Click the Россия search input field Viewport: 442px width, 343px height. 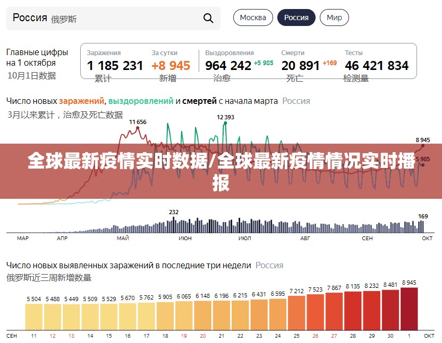click(x=106, y=19)
